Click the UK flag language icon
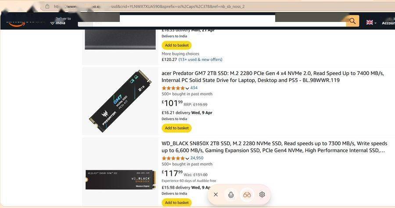 [370, 22]
